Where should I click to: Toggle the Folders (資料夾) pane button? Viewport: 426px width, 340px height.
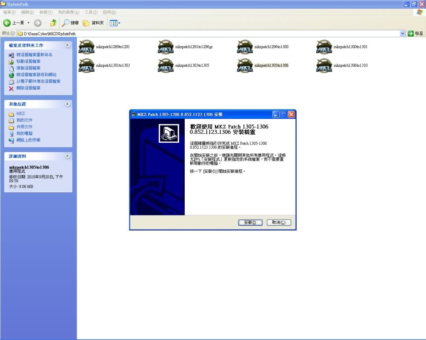(x=94, y=23)
